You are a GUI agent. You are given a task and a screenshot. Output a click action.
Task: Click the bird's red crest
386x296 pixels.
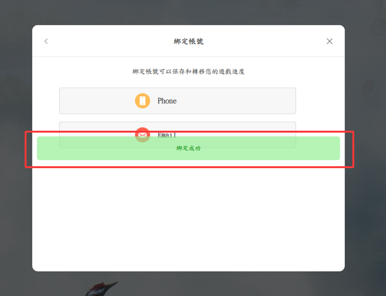click(99, 286)
